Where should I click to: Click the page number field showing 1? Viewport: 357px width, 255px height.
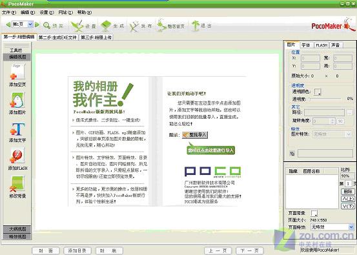click(348, 184)
